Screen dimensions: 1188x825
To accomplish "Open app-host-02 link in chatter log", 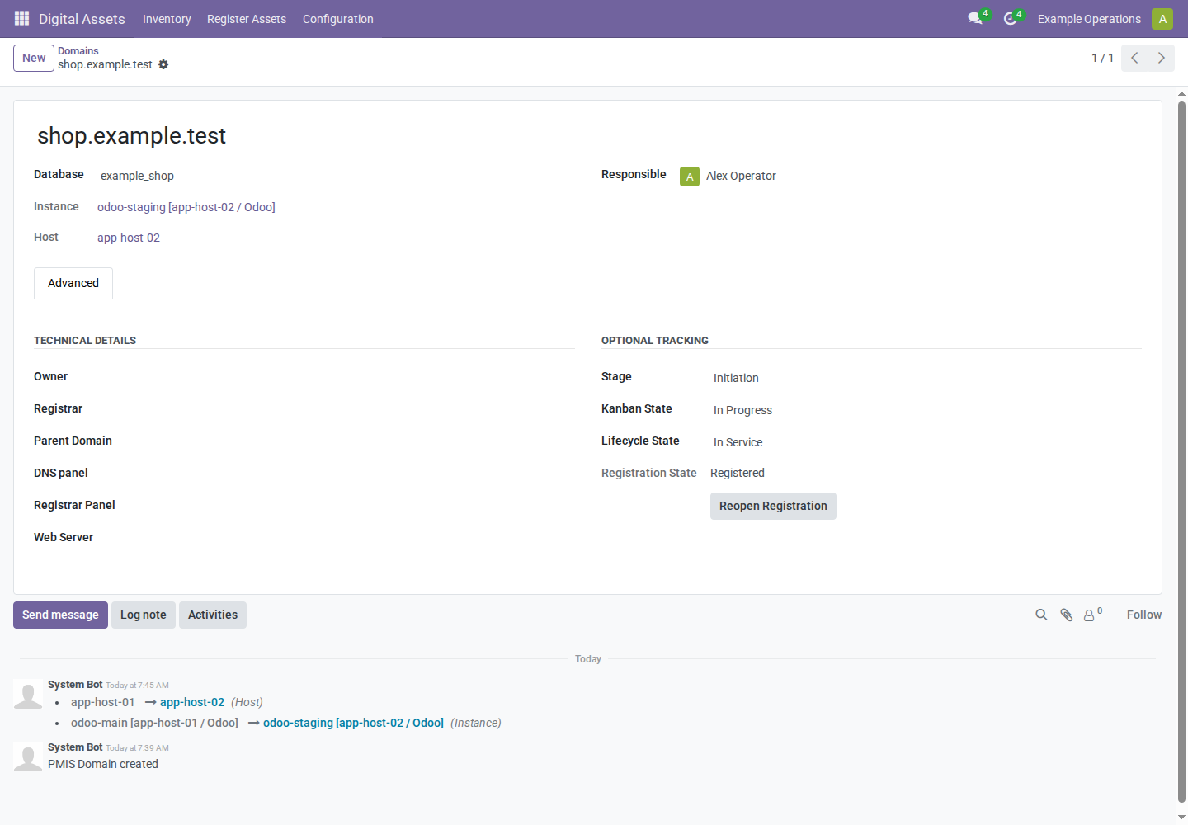I will [192, 702].
